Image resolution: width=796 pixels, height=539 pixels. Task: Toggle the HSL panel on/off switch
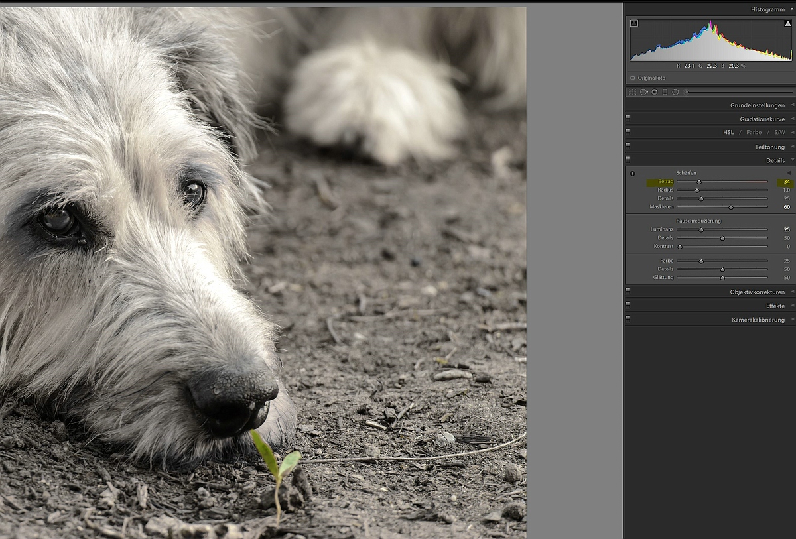click(628, 131)
